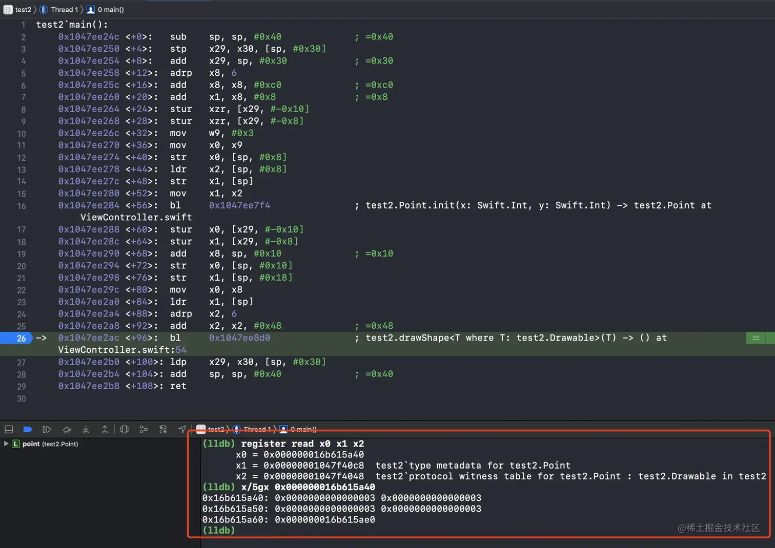775x548 pixels.
Task: Hide the debug area with the panel icon
Action: pyautogui.click(x=9, y=429)
